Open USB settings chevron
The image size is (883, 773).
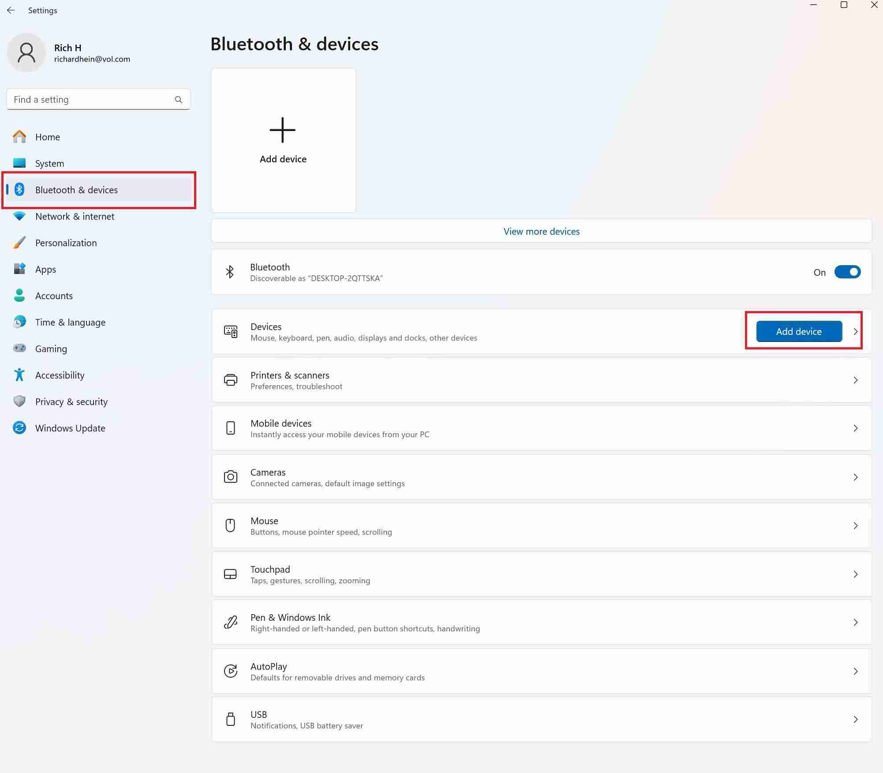tap(856, 720)
